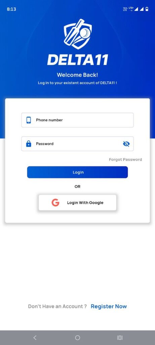
Task: Tap the Android back navigation arrow
Action: (35, 338)
